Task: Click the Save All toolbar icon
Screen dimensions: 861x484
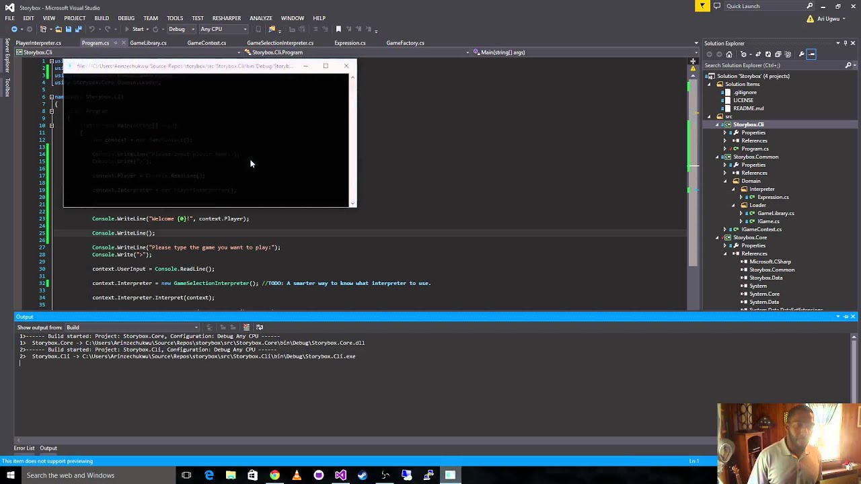Action: pyautogui.click(x=79, y=29)
